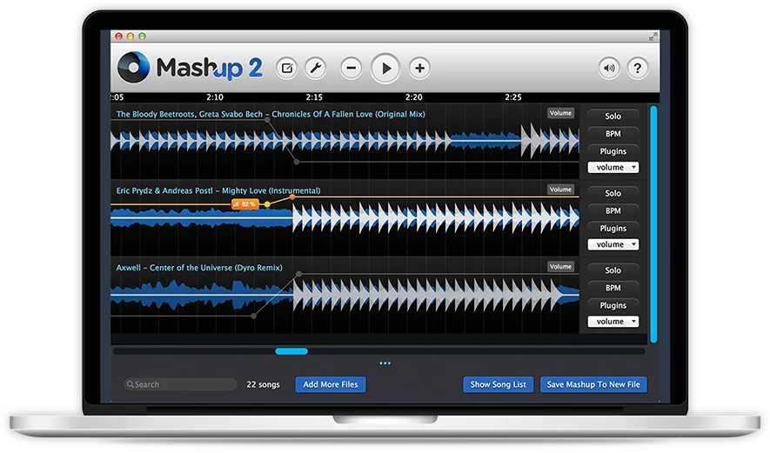Select the Center of the Universe track title
Viewport: 770px width, 453px height.
[199, 268]
